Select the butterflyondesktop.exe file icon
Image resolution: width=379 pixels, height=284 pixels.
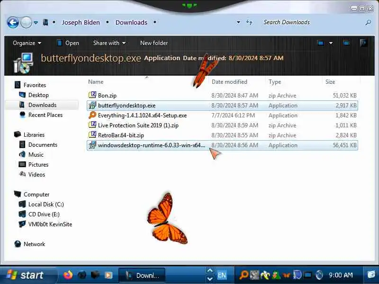click(x=92, y=105)
